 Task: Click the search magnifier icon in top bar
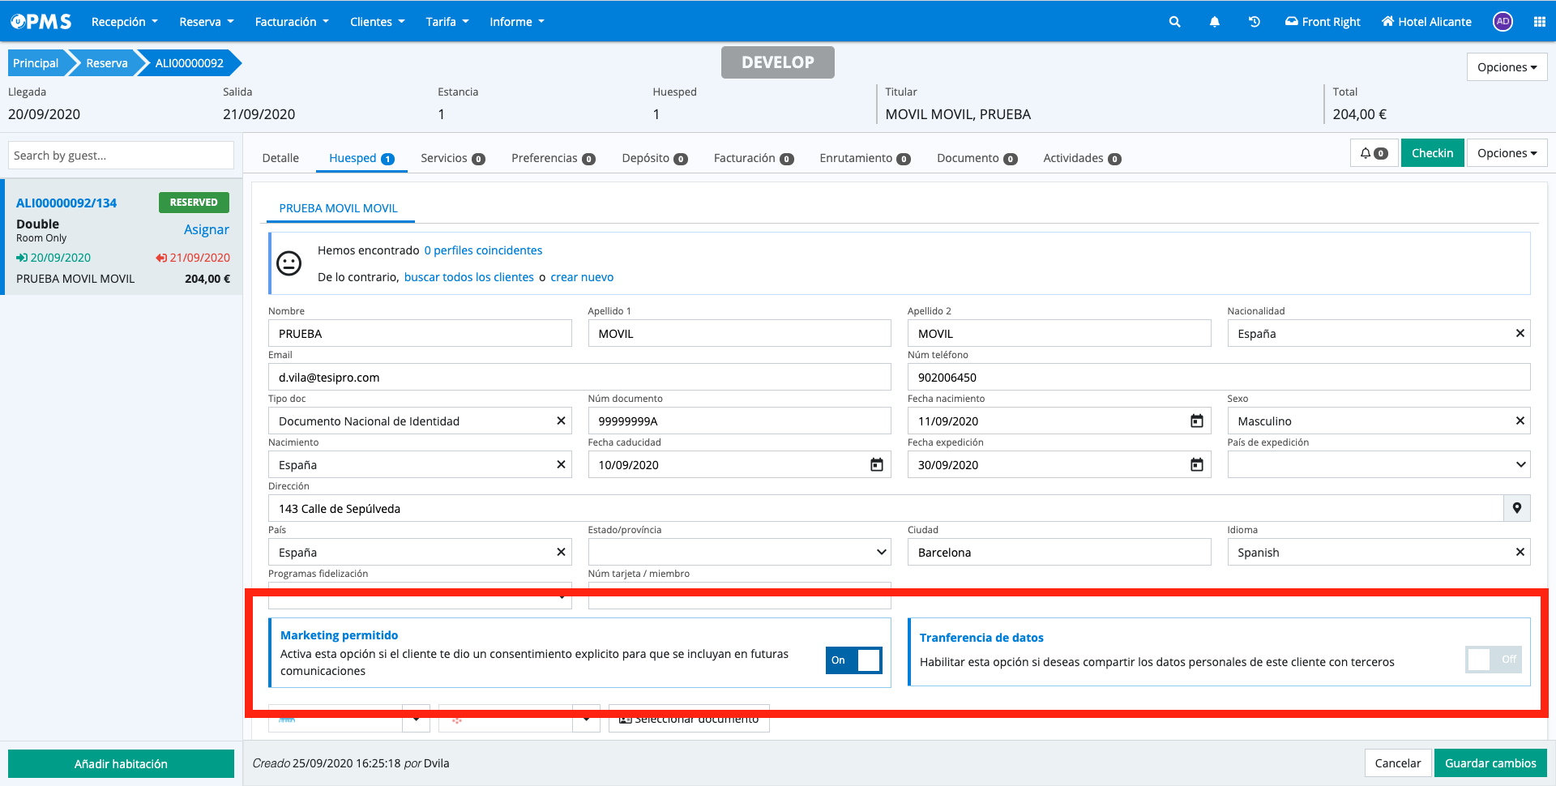pos(1174,22)
